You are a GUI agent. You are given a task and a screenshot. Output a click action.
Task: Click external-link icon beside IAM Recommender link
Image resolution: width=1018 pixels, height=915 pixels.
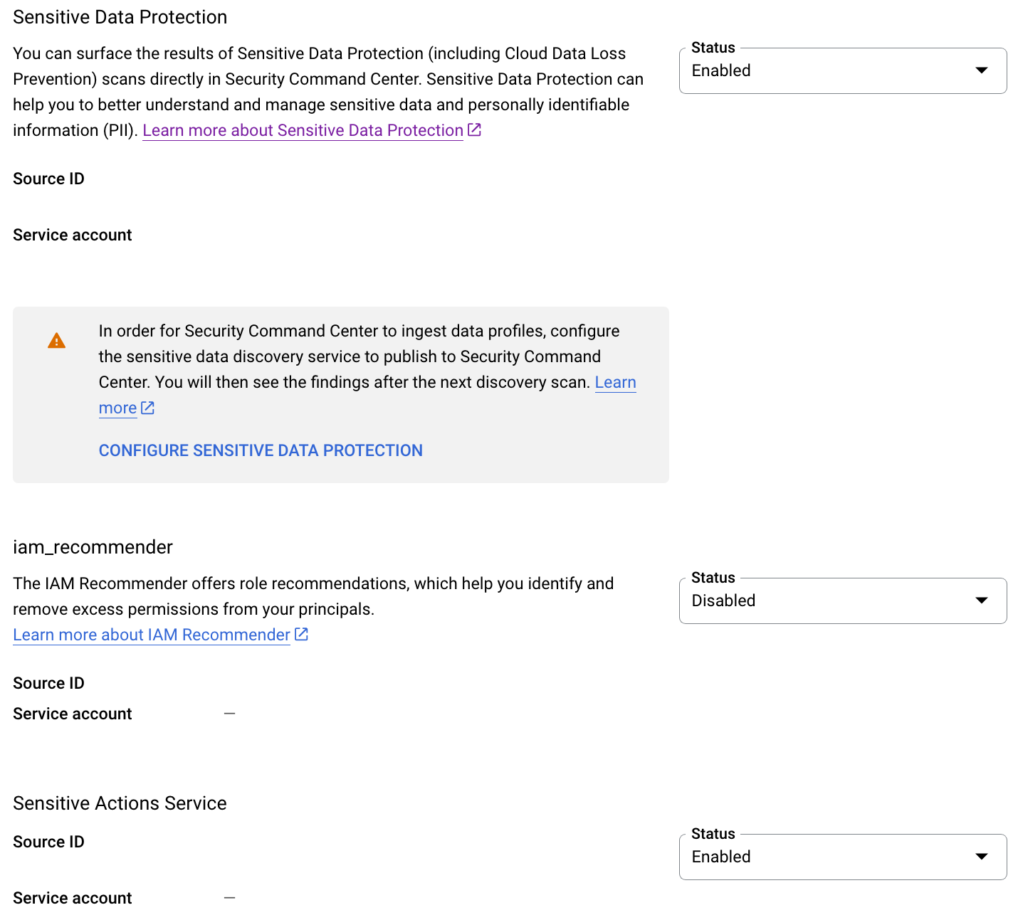click(x=301, y=634)
